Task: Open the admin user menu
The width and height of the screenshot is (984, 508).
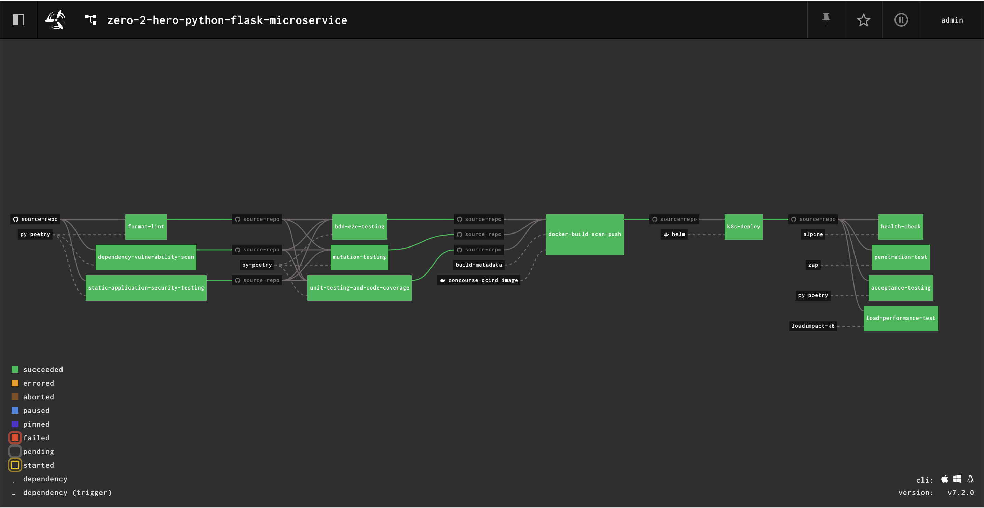Action: [x=952, y=20]
